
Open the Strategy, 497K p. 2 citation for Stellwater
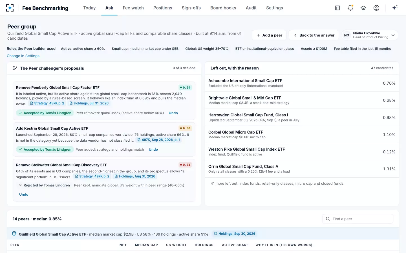pyautogui.click(x=92, y=176)
